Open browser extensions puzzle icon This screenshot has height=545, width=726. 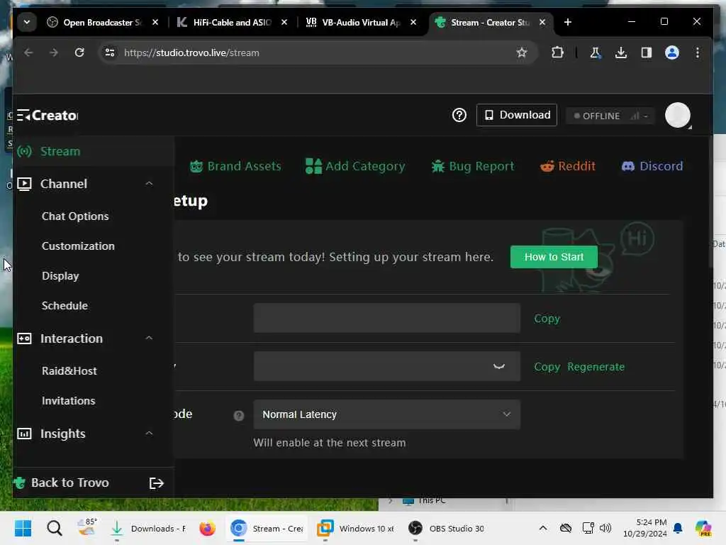click(x=557, y=53)
